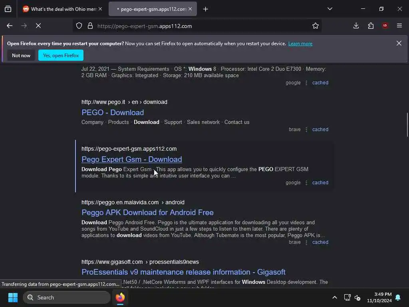Click the Firefox taskbar icon
The image size is (409, 307).
120,297
